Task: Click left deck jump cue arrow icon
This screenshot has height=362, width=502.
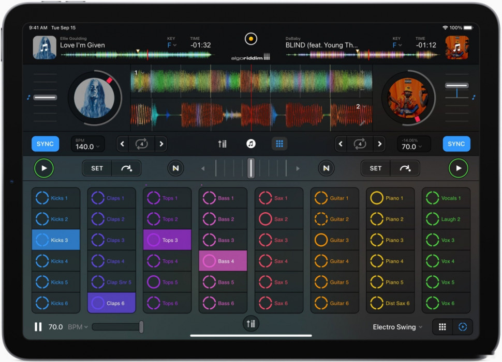Action: click(126, 168)
